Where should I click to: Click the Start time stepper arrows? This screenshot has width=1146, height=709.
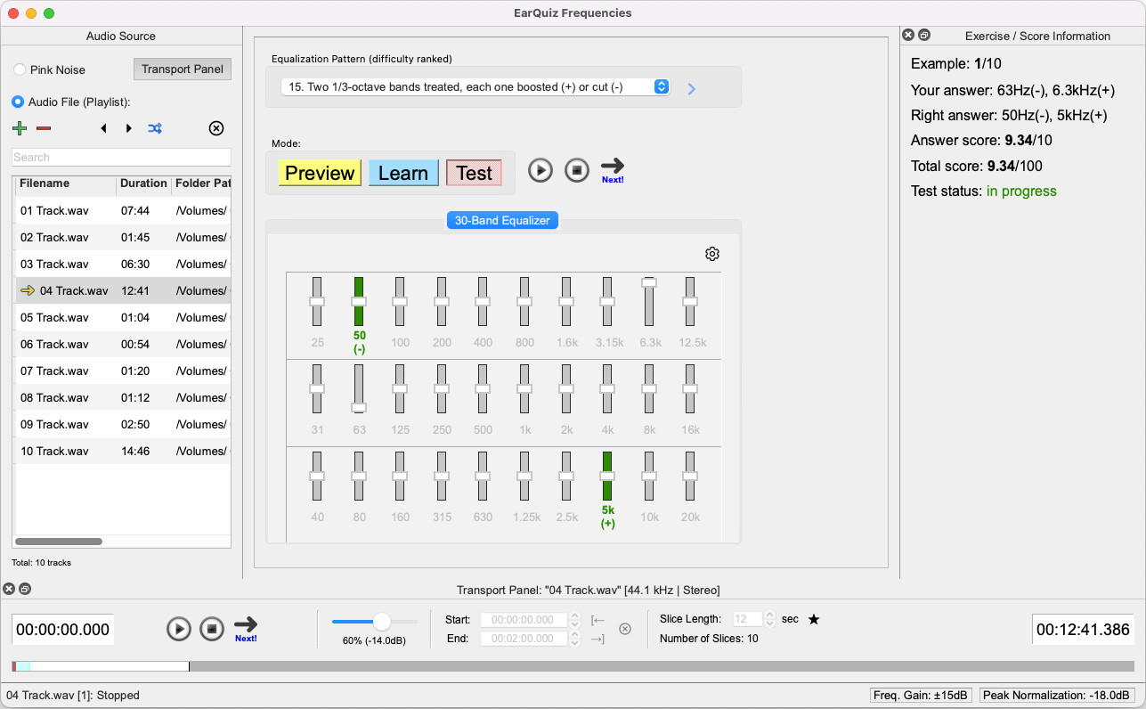pos(575,620)
